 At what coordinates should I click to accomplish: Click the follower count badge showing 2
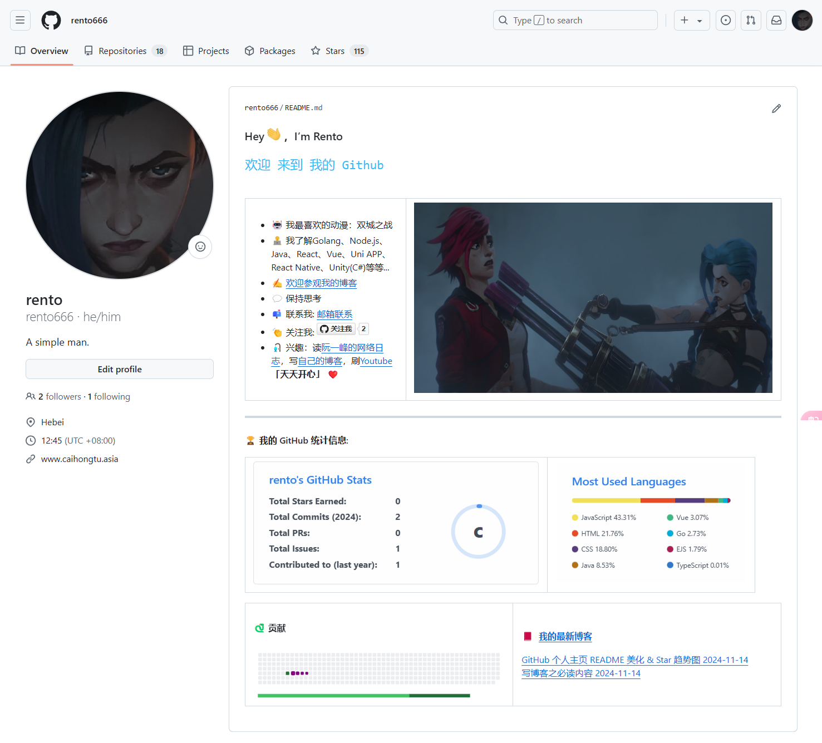click(x=364, y=329)
